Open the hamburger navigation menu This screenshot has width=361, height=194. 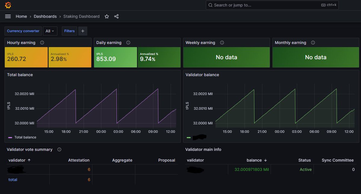point(8,17)
